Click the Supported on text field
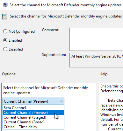The image size is (123, 131). click(96, 60)
